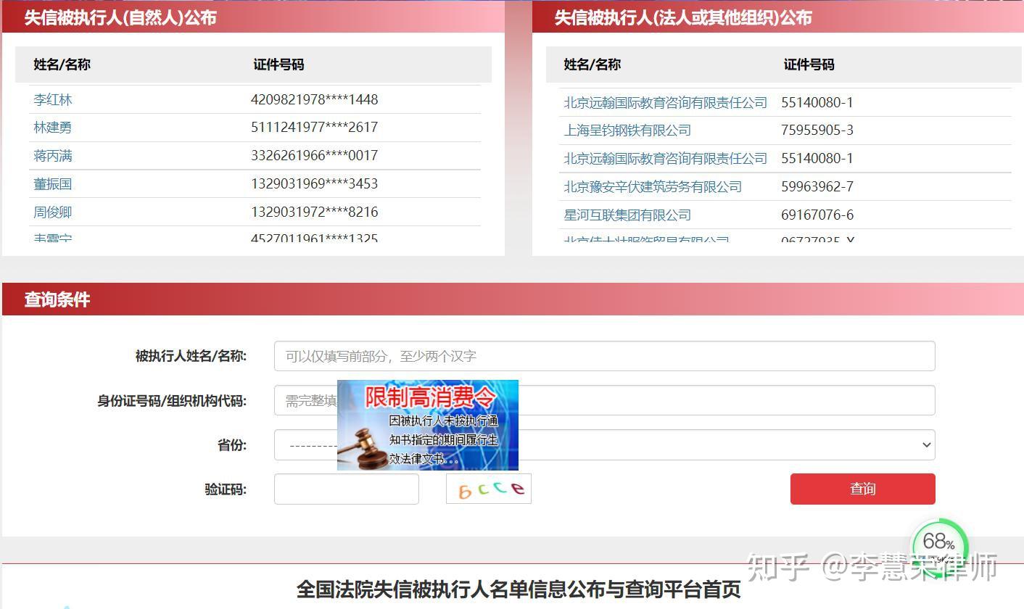Open the 林建勇 entry
The image size is (1024, 609).
tap(53, 128)
